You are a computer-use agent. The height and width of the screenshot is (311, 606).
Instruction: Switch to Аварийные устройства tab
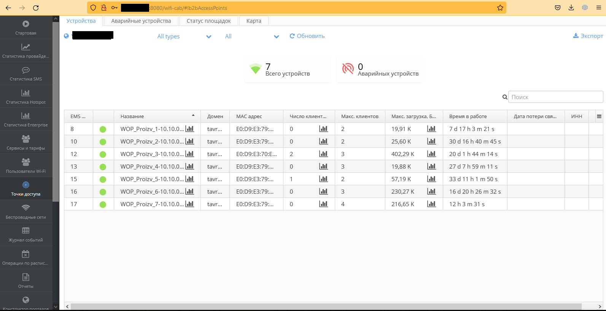click(x=141, y=21)
